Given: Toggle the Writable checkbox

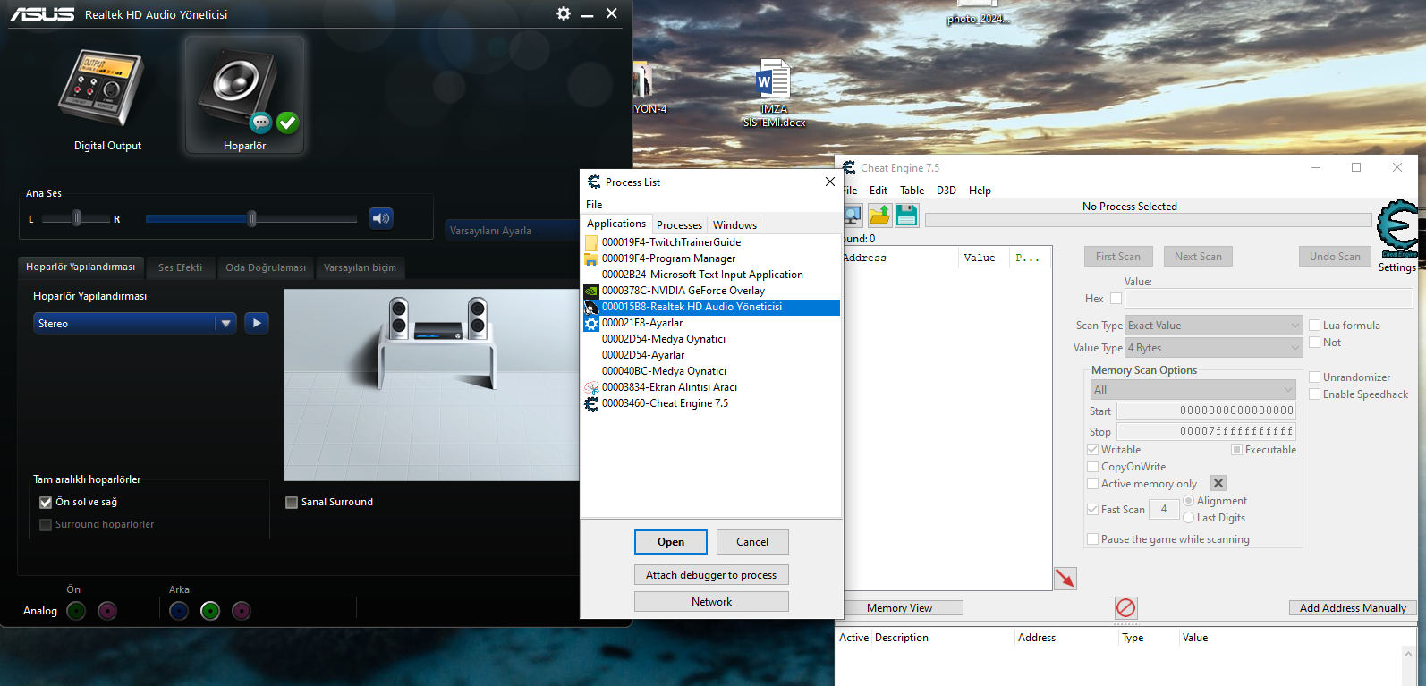Looking at the screenshot, I should pos(1092,450).
